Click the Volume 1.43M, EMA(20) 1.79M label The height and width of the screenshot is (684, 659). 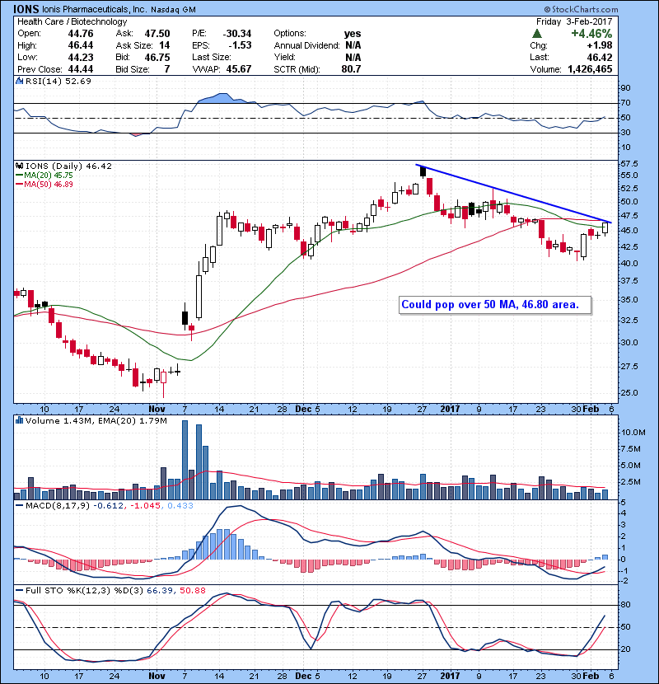[96, 421]
